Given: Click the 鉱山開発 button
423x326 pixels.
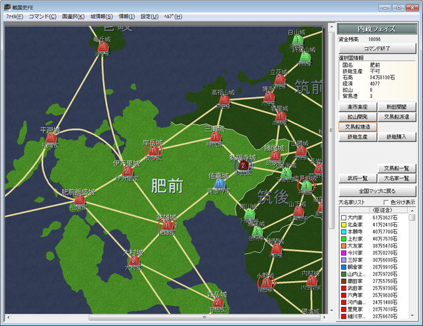Looking at the screenshot, I should [358, 117].
